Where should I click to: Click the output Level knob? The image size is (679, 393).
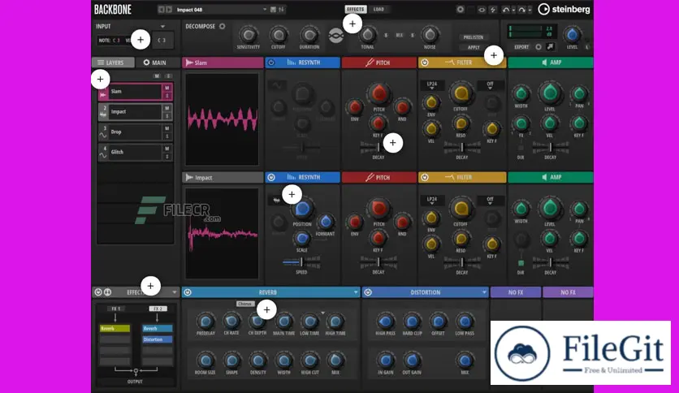572,34
